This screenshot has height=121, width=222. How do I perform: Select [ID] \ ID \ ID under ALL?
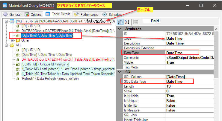pyautogui.click(x=31, y=50)
